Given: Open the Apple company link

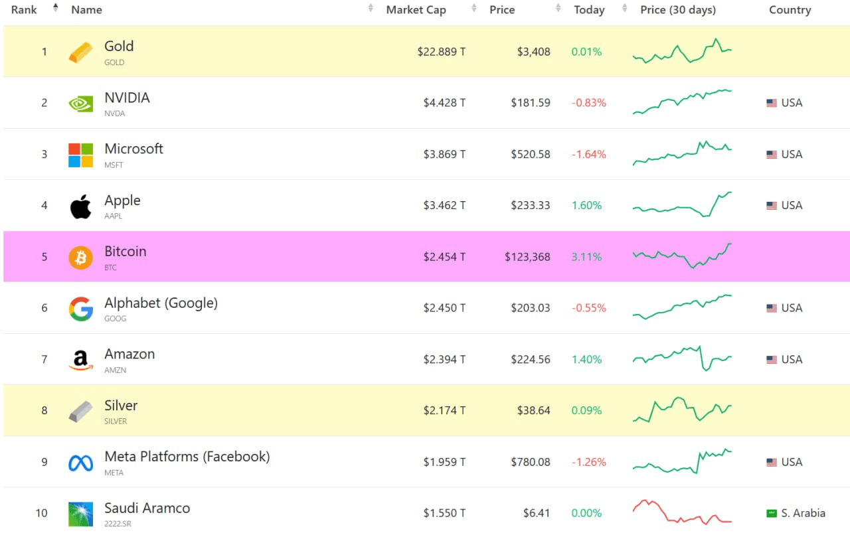Looking at the screenshot, I should coord(122,200).
